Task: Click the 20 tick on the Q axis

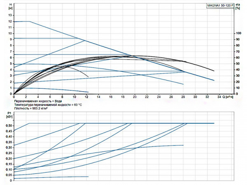Action: (135, 97)
